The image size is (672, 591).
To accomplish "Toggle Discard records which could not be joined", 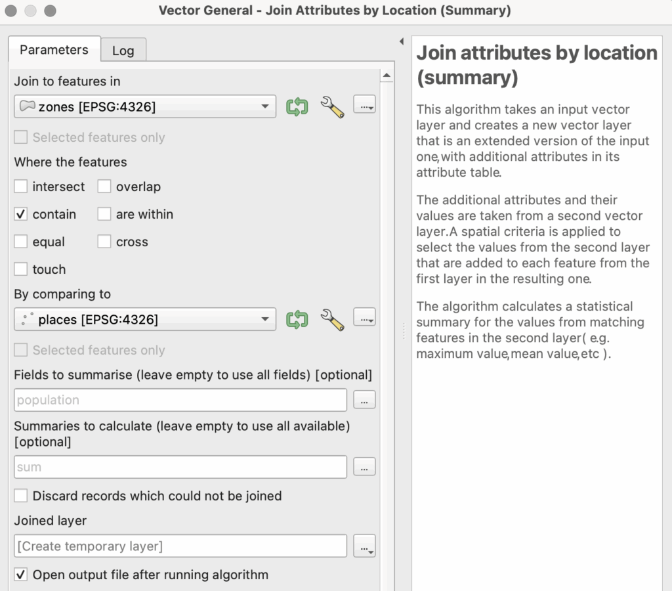I will [22, 496].
